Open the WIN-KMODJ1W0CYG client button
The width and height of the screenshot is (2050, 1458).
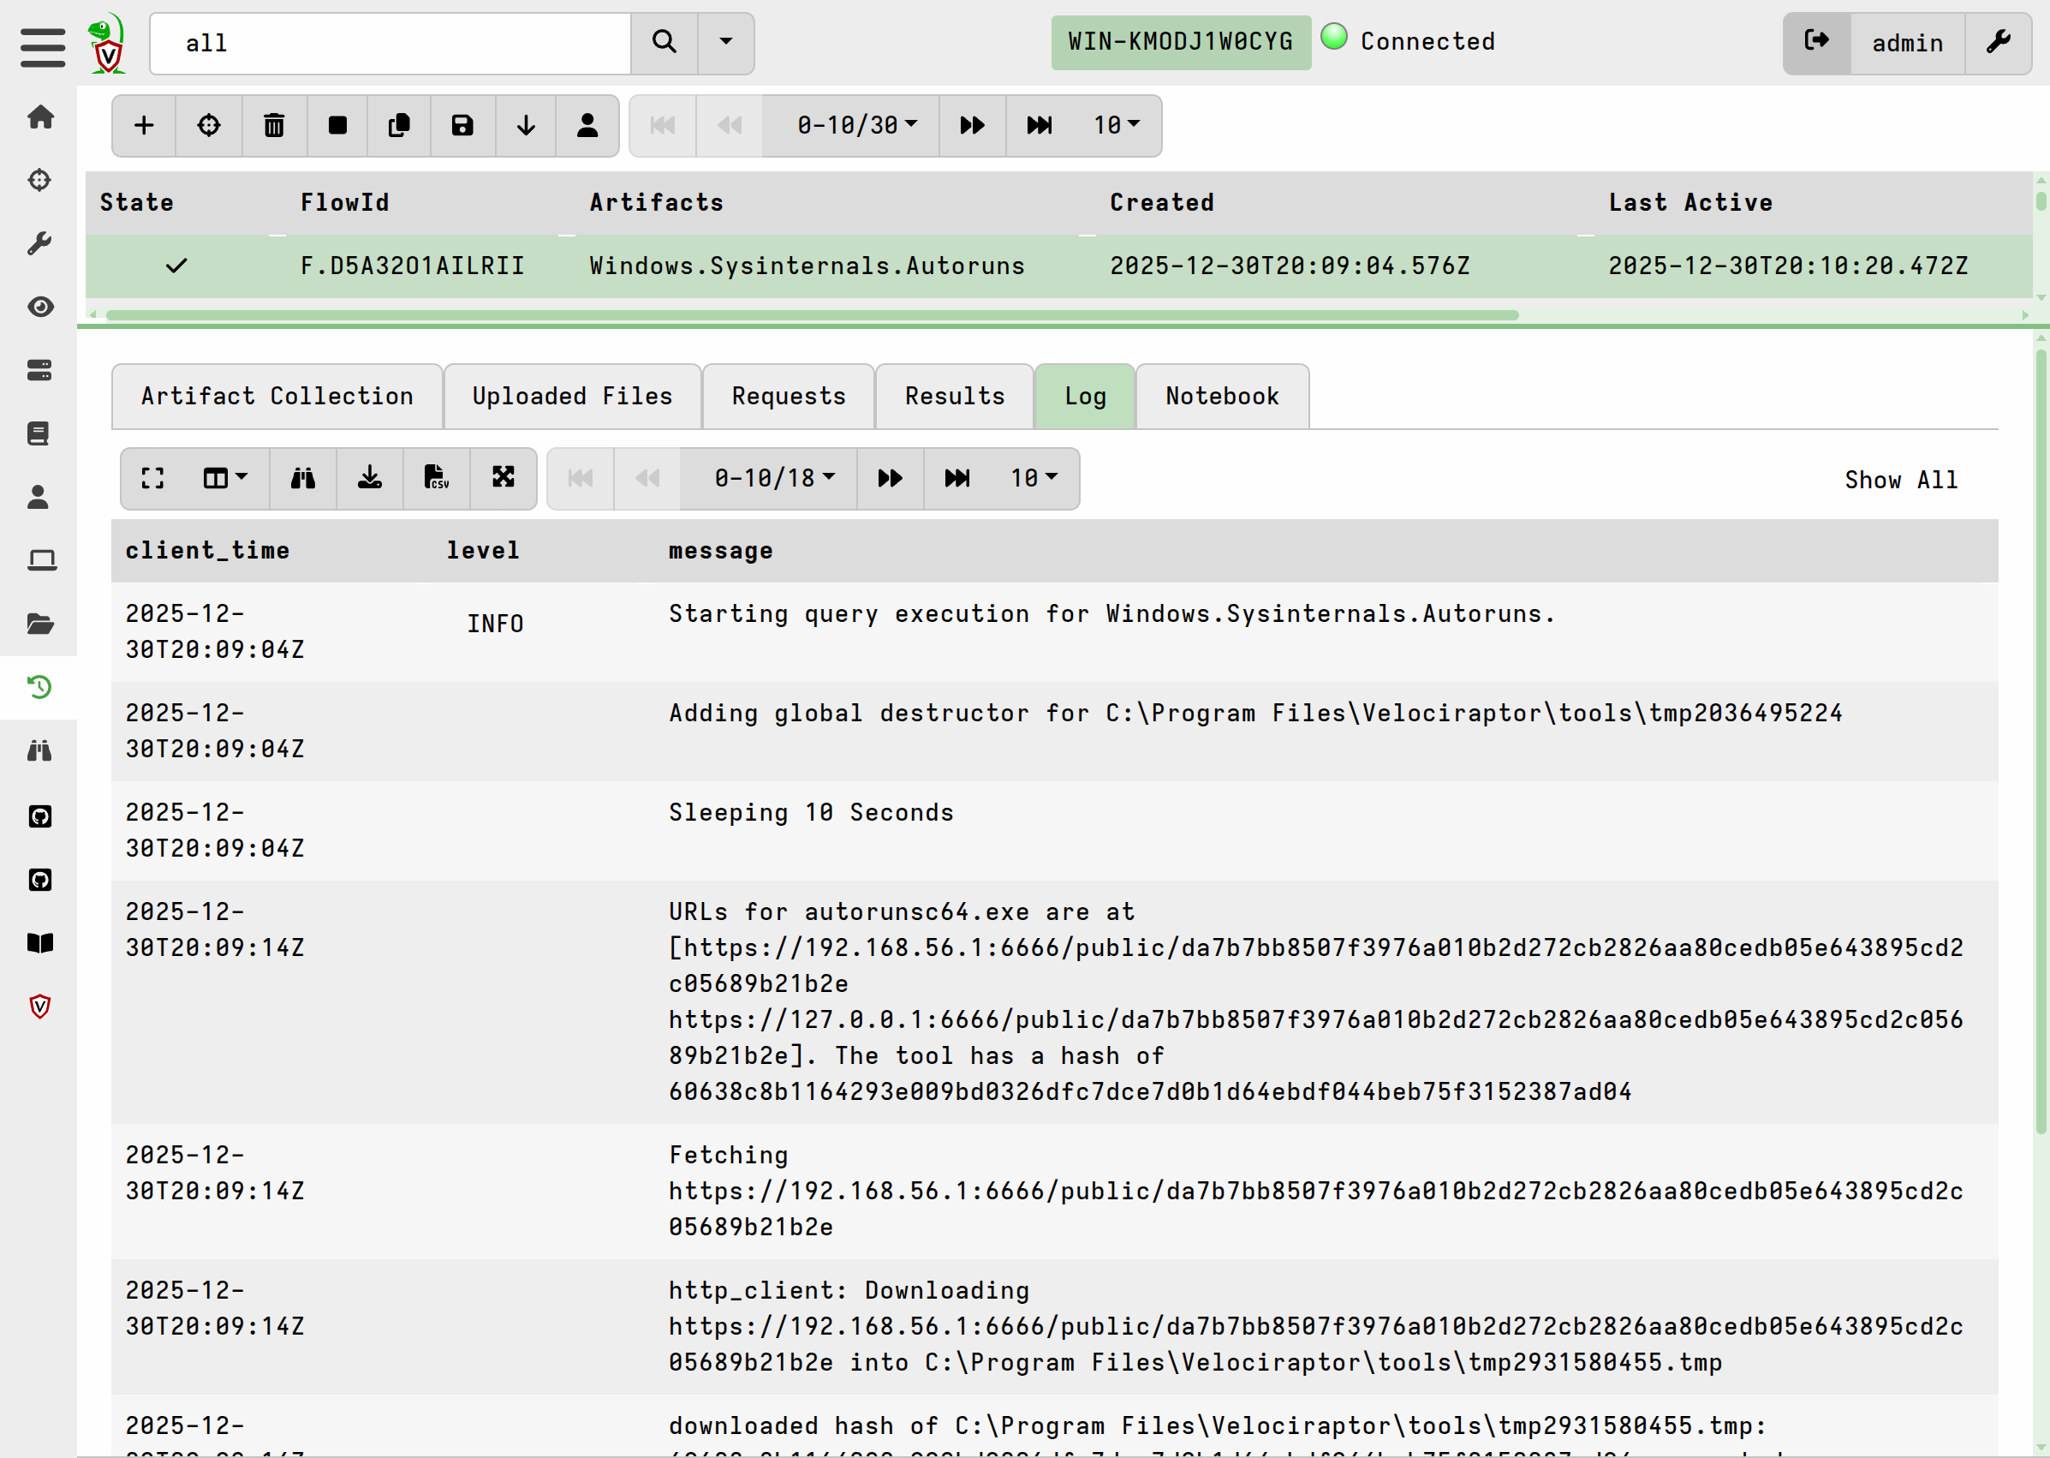[x=1179, y=41]
